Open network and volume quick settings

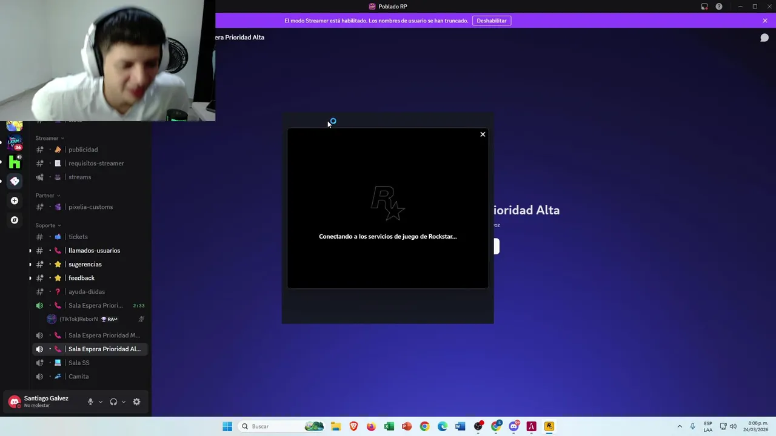[728, 426]
